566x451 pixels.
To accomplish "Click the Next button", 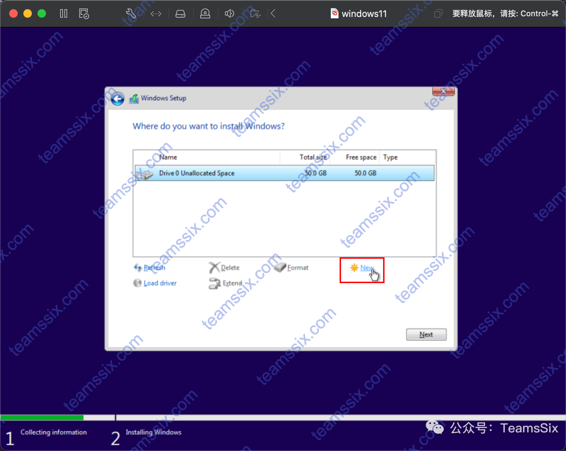I will pyautogui.click(x=426, y=334).
